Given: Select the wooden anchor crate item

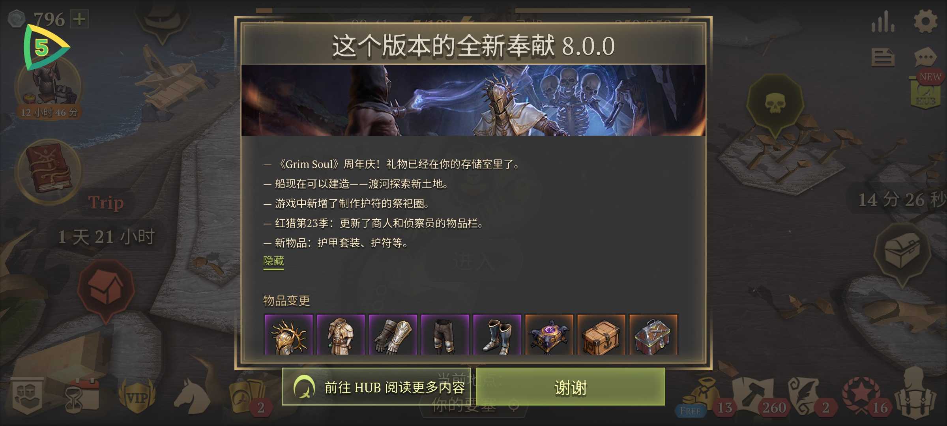Looking at the screenshot, I should (601, 334).
